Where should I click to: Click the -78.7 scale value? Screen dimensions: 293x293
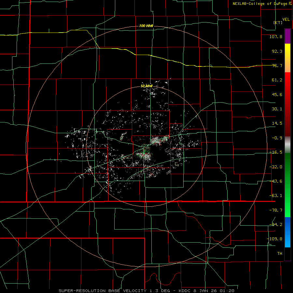point(276,210)
